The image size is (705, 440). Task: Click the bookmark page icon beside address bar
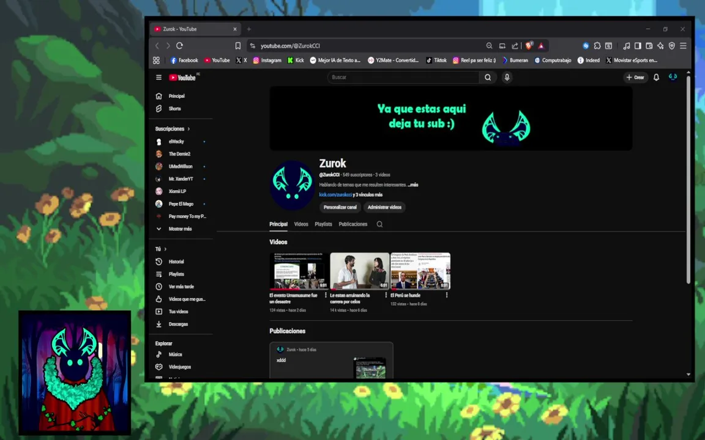(238, 46)
